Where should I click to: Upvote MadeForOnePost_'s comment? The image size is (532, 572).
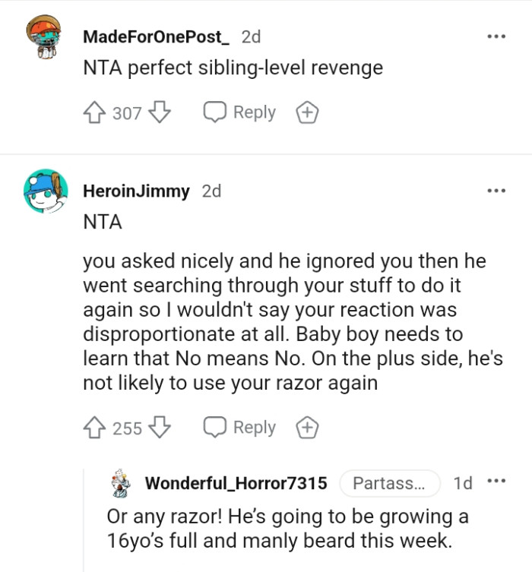pos(94,112)
